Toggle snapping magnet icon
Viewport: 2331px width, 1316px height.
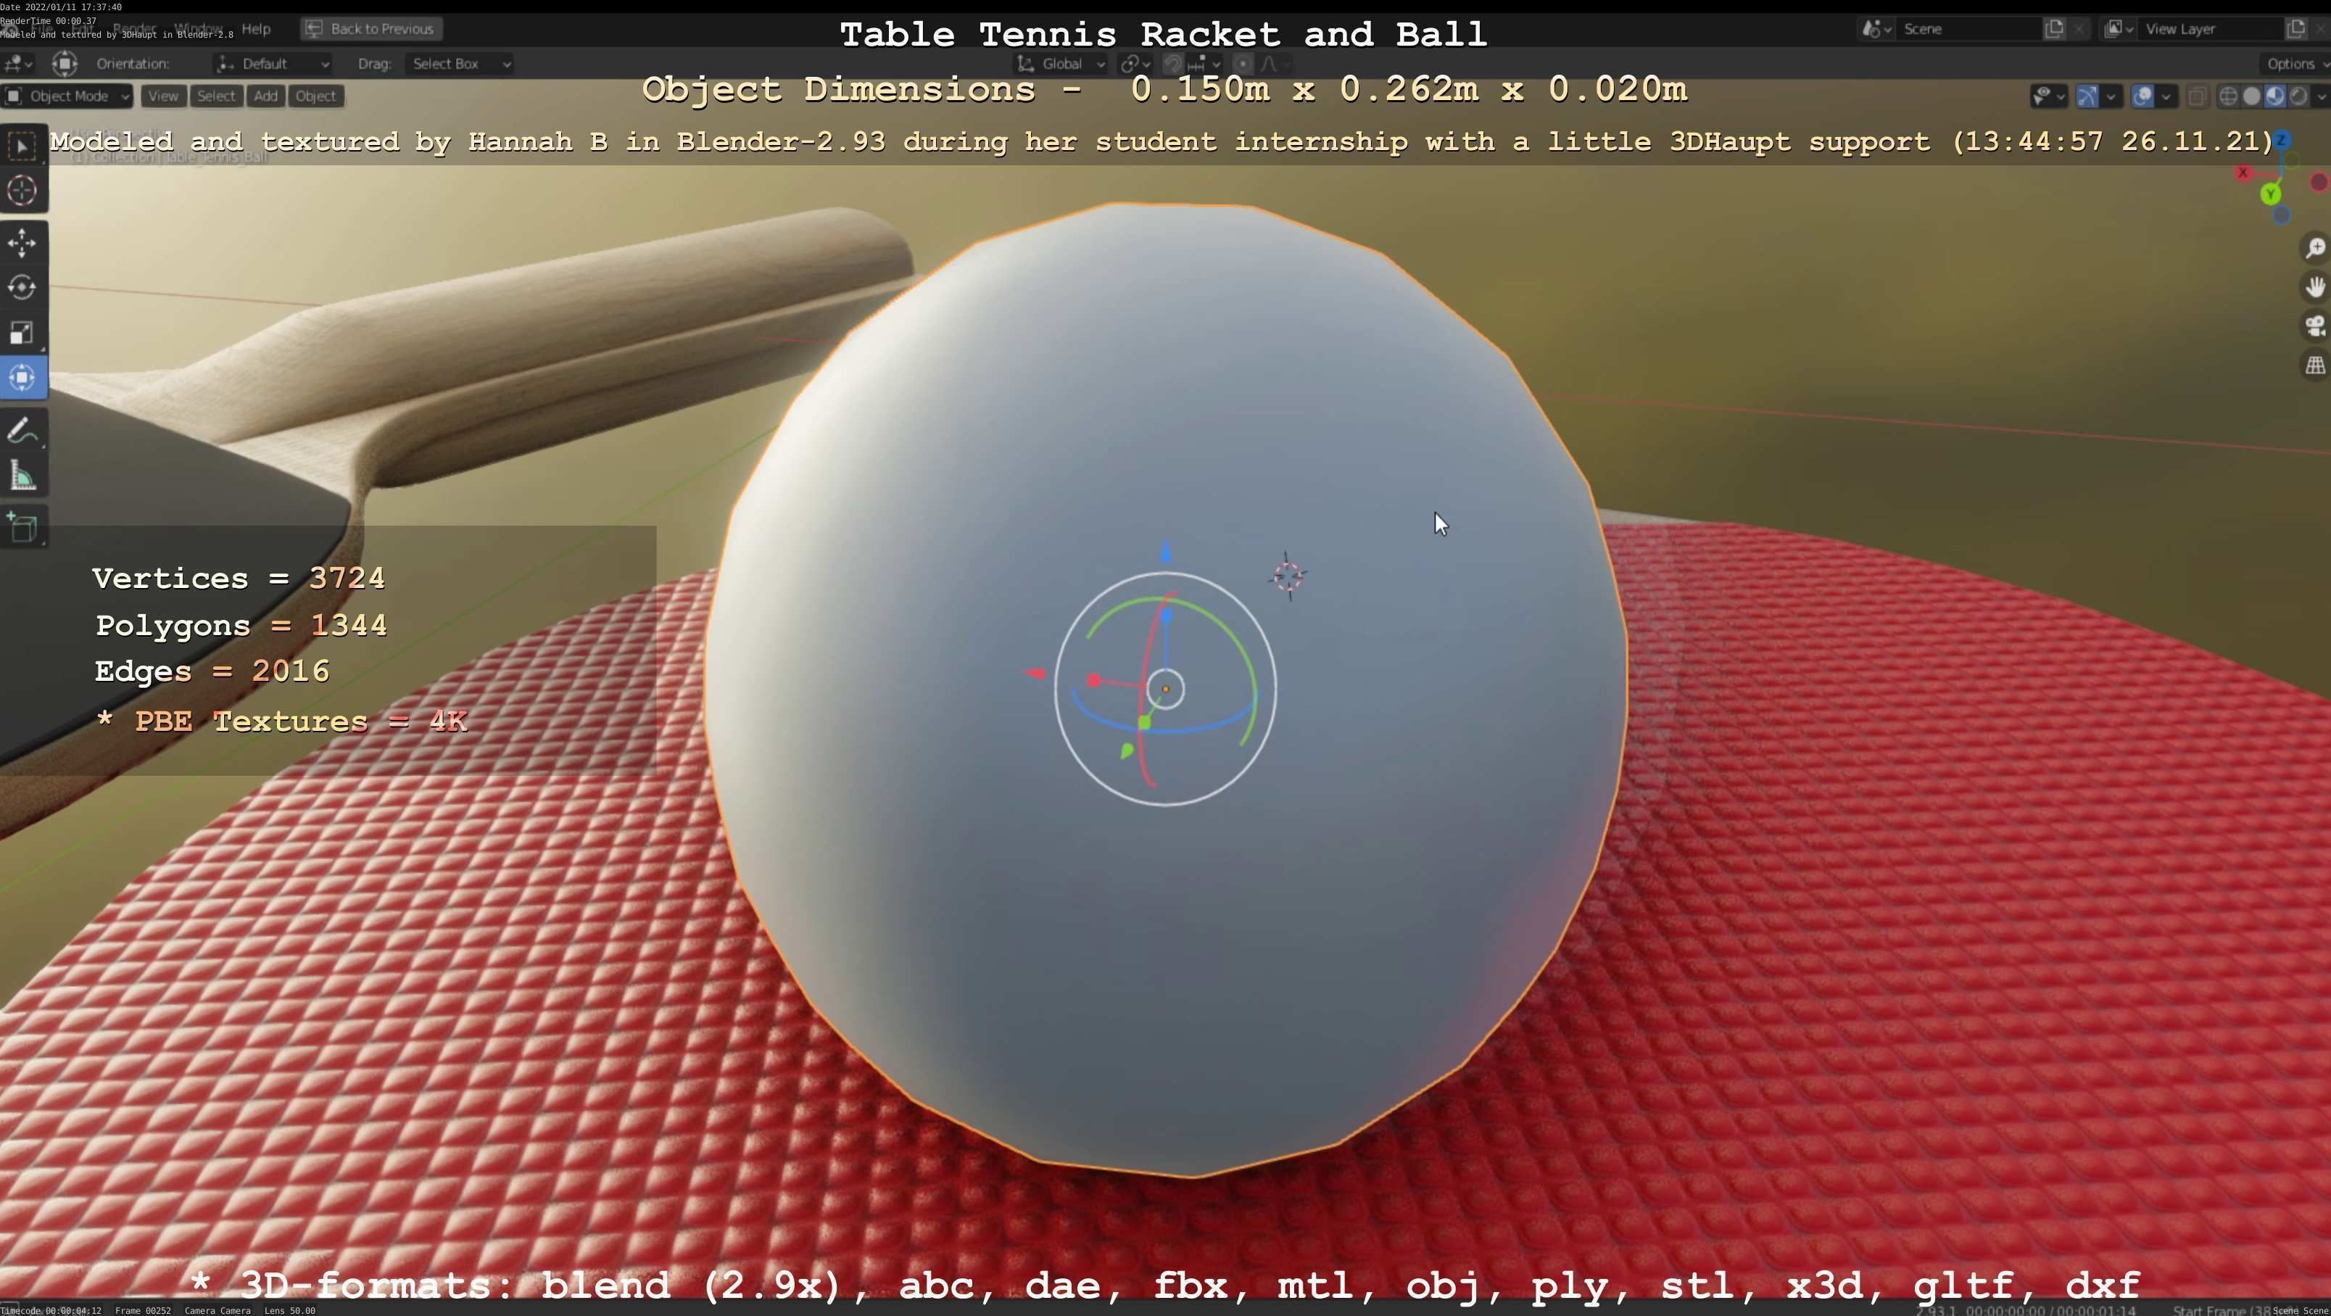pyautogui.click(x=1172, y=63)
